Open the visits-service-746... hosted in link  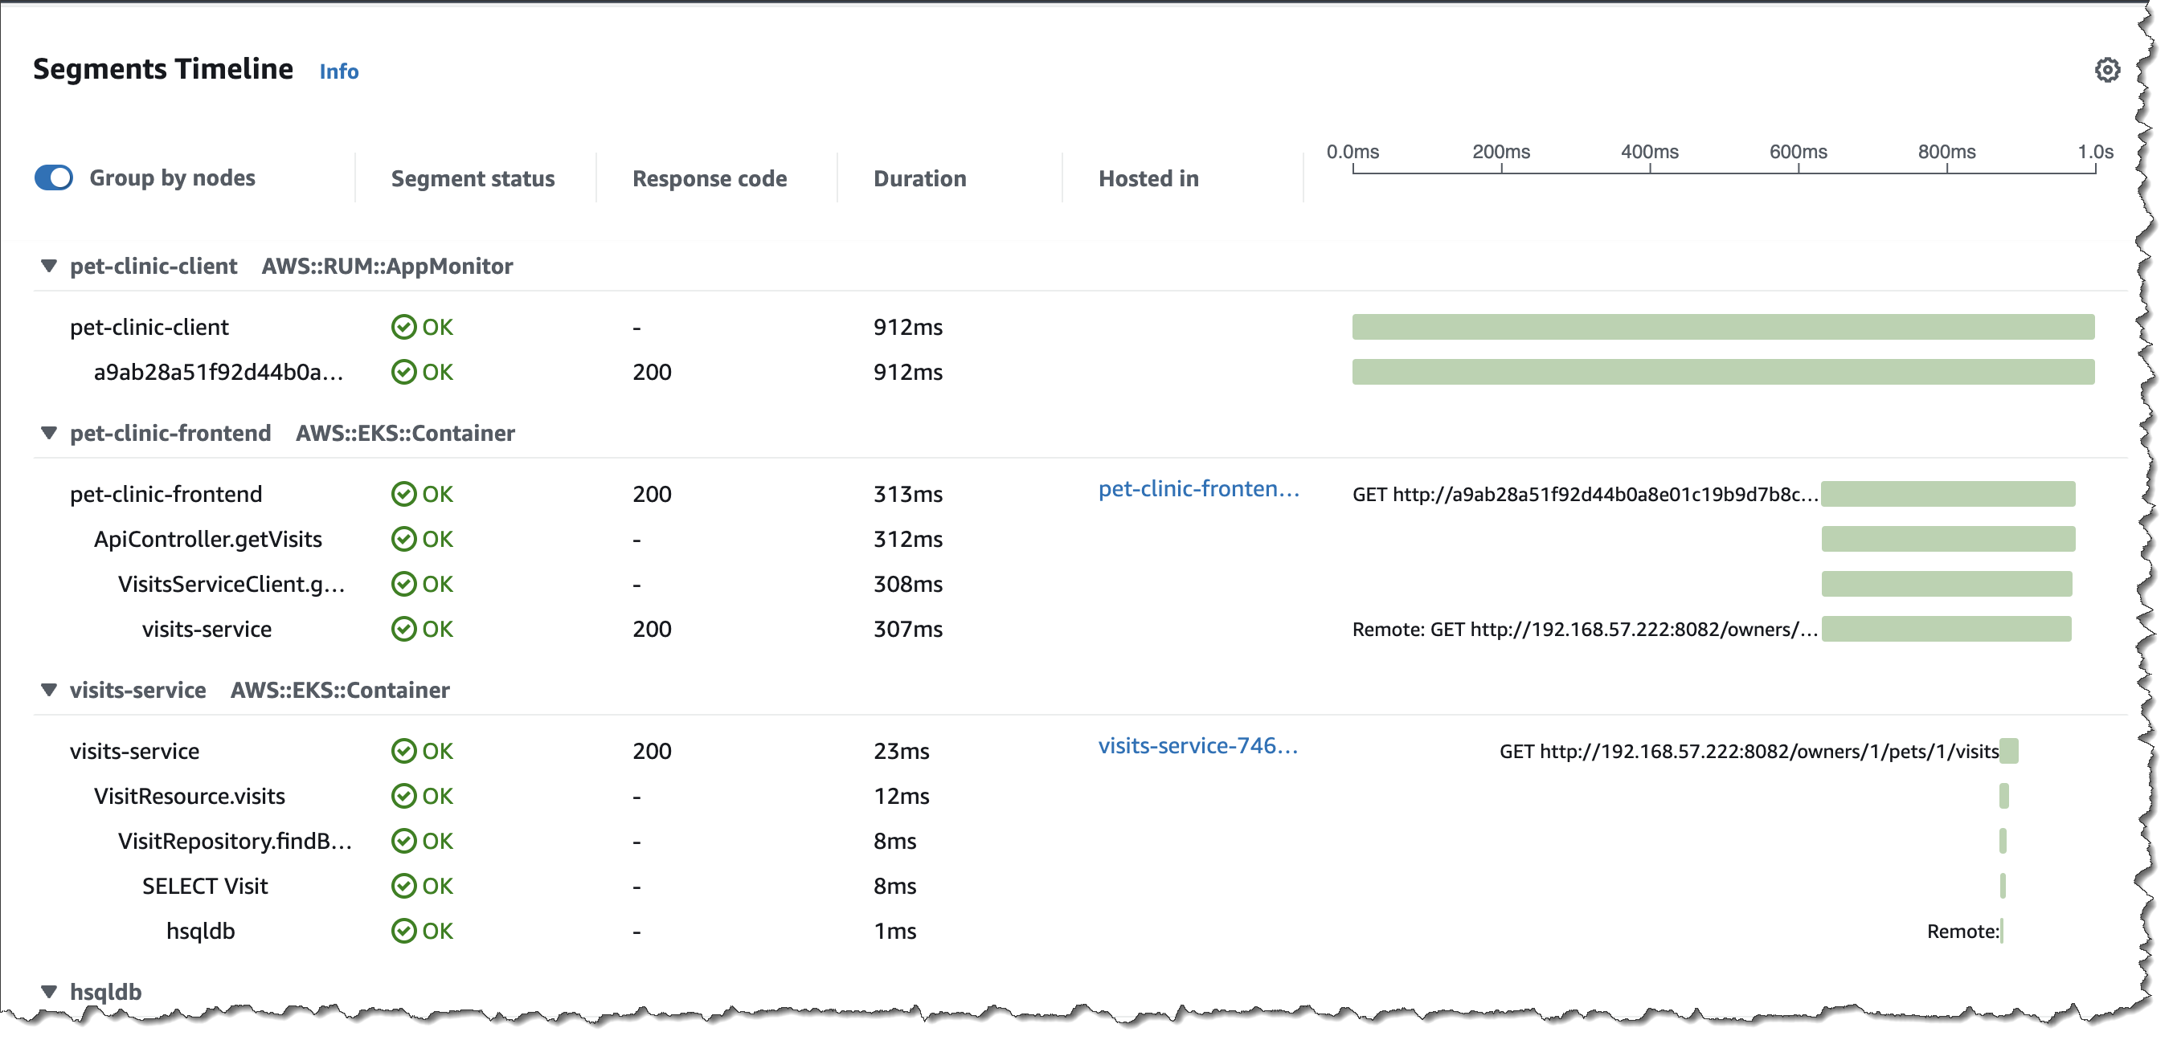click(x=1197, y=746)
